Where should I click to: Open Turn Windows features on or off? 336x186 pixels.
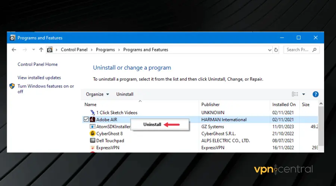point(46,89)
